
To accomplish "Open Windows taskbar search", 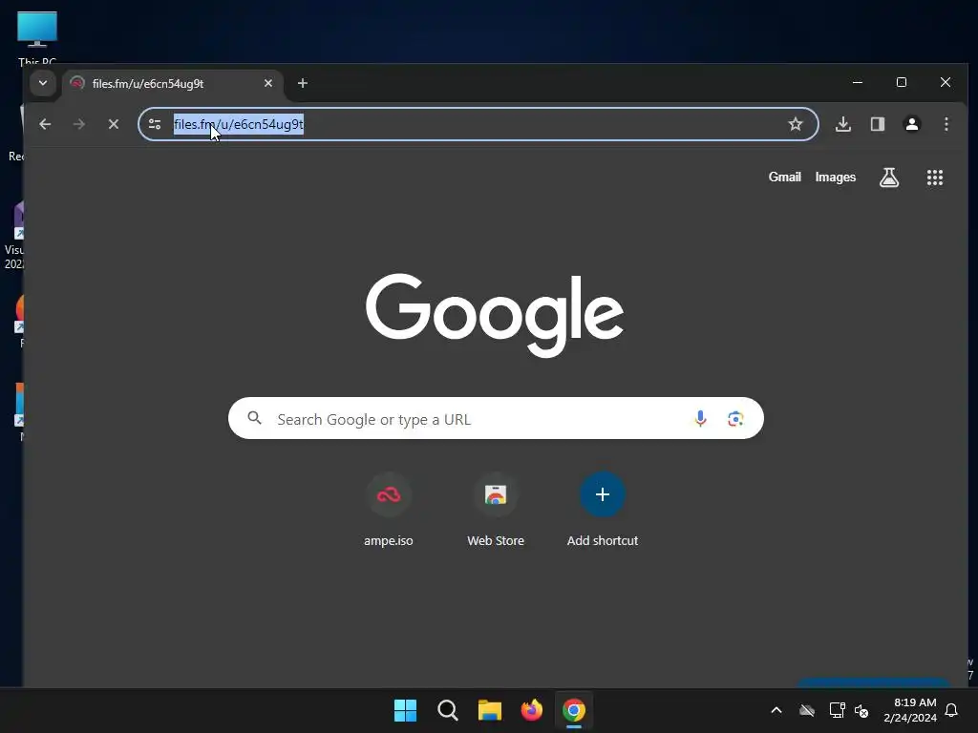I will coord(448,710).
